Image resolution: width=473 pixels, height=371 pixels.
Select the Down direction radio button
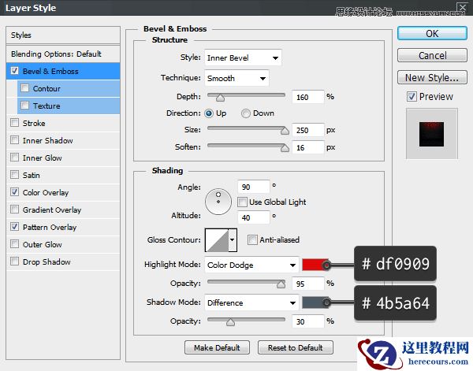pos(245,113)
